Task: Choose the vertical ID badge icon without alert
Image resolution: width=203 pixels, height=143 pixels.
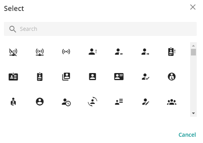Action: (40, 77)
